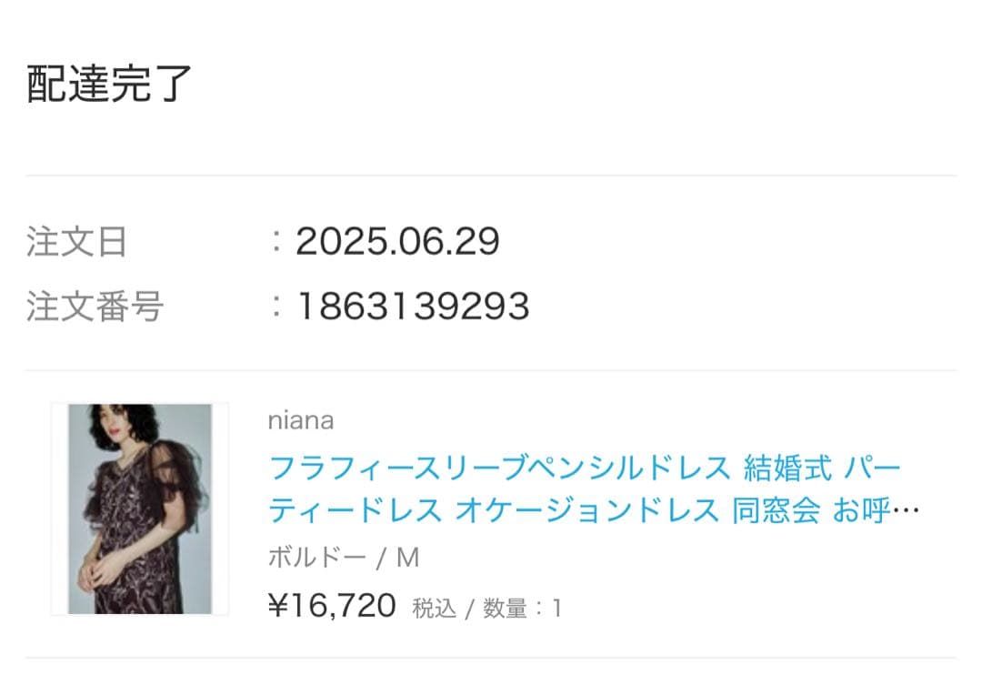Click the model photo inside the thumbnail
The height and width of the screenshot is (675, 982).
tap(136, 505)
